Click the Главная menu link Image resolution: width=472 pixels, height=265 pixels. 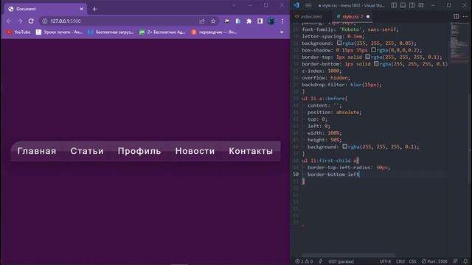coord(37,151)
